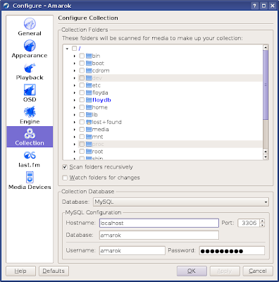
Task: Click the title bar help question mark
Action: [x=255, y=6]
